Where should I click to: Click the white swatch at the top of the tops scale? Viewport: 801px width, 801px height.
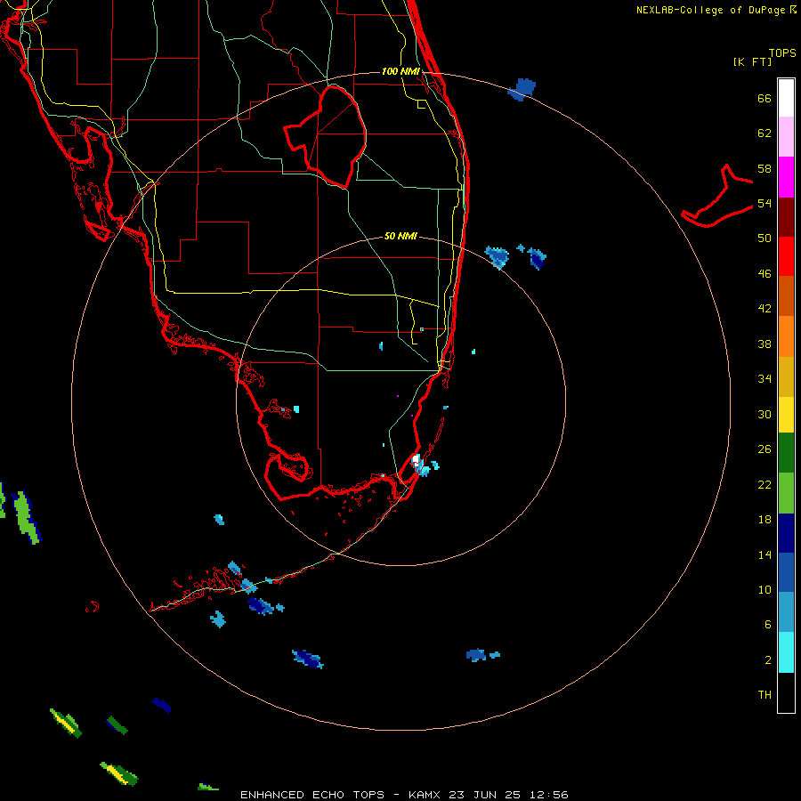tap(786, 98)
